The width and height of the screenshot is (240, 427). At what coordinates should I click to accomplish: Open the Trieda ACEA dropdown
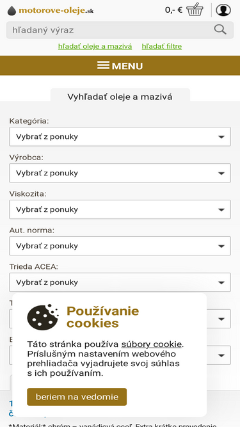pyautogui.click(x=120, y=282)
